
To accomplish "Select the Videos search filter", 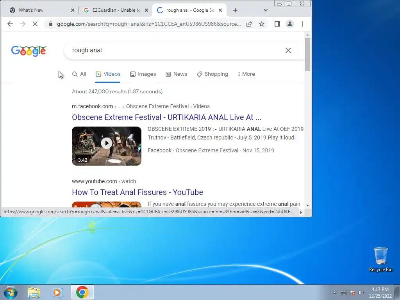I will pyautogui.click(x=108, y=74).
